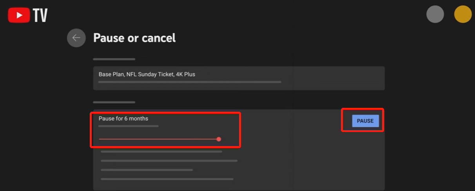Click the second description line below the slider

tap(169, 161)
